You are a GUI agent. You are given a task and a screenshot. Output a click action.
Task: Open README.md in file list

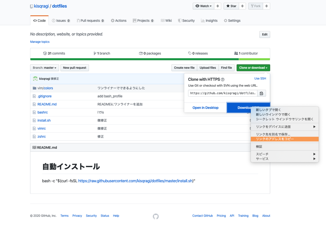(47, 104)
